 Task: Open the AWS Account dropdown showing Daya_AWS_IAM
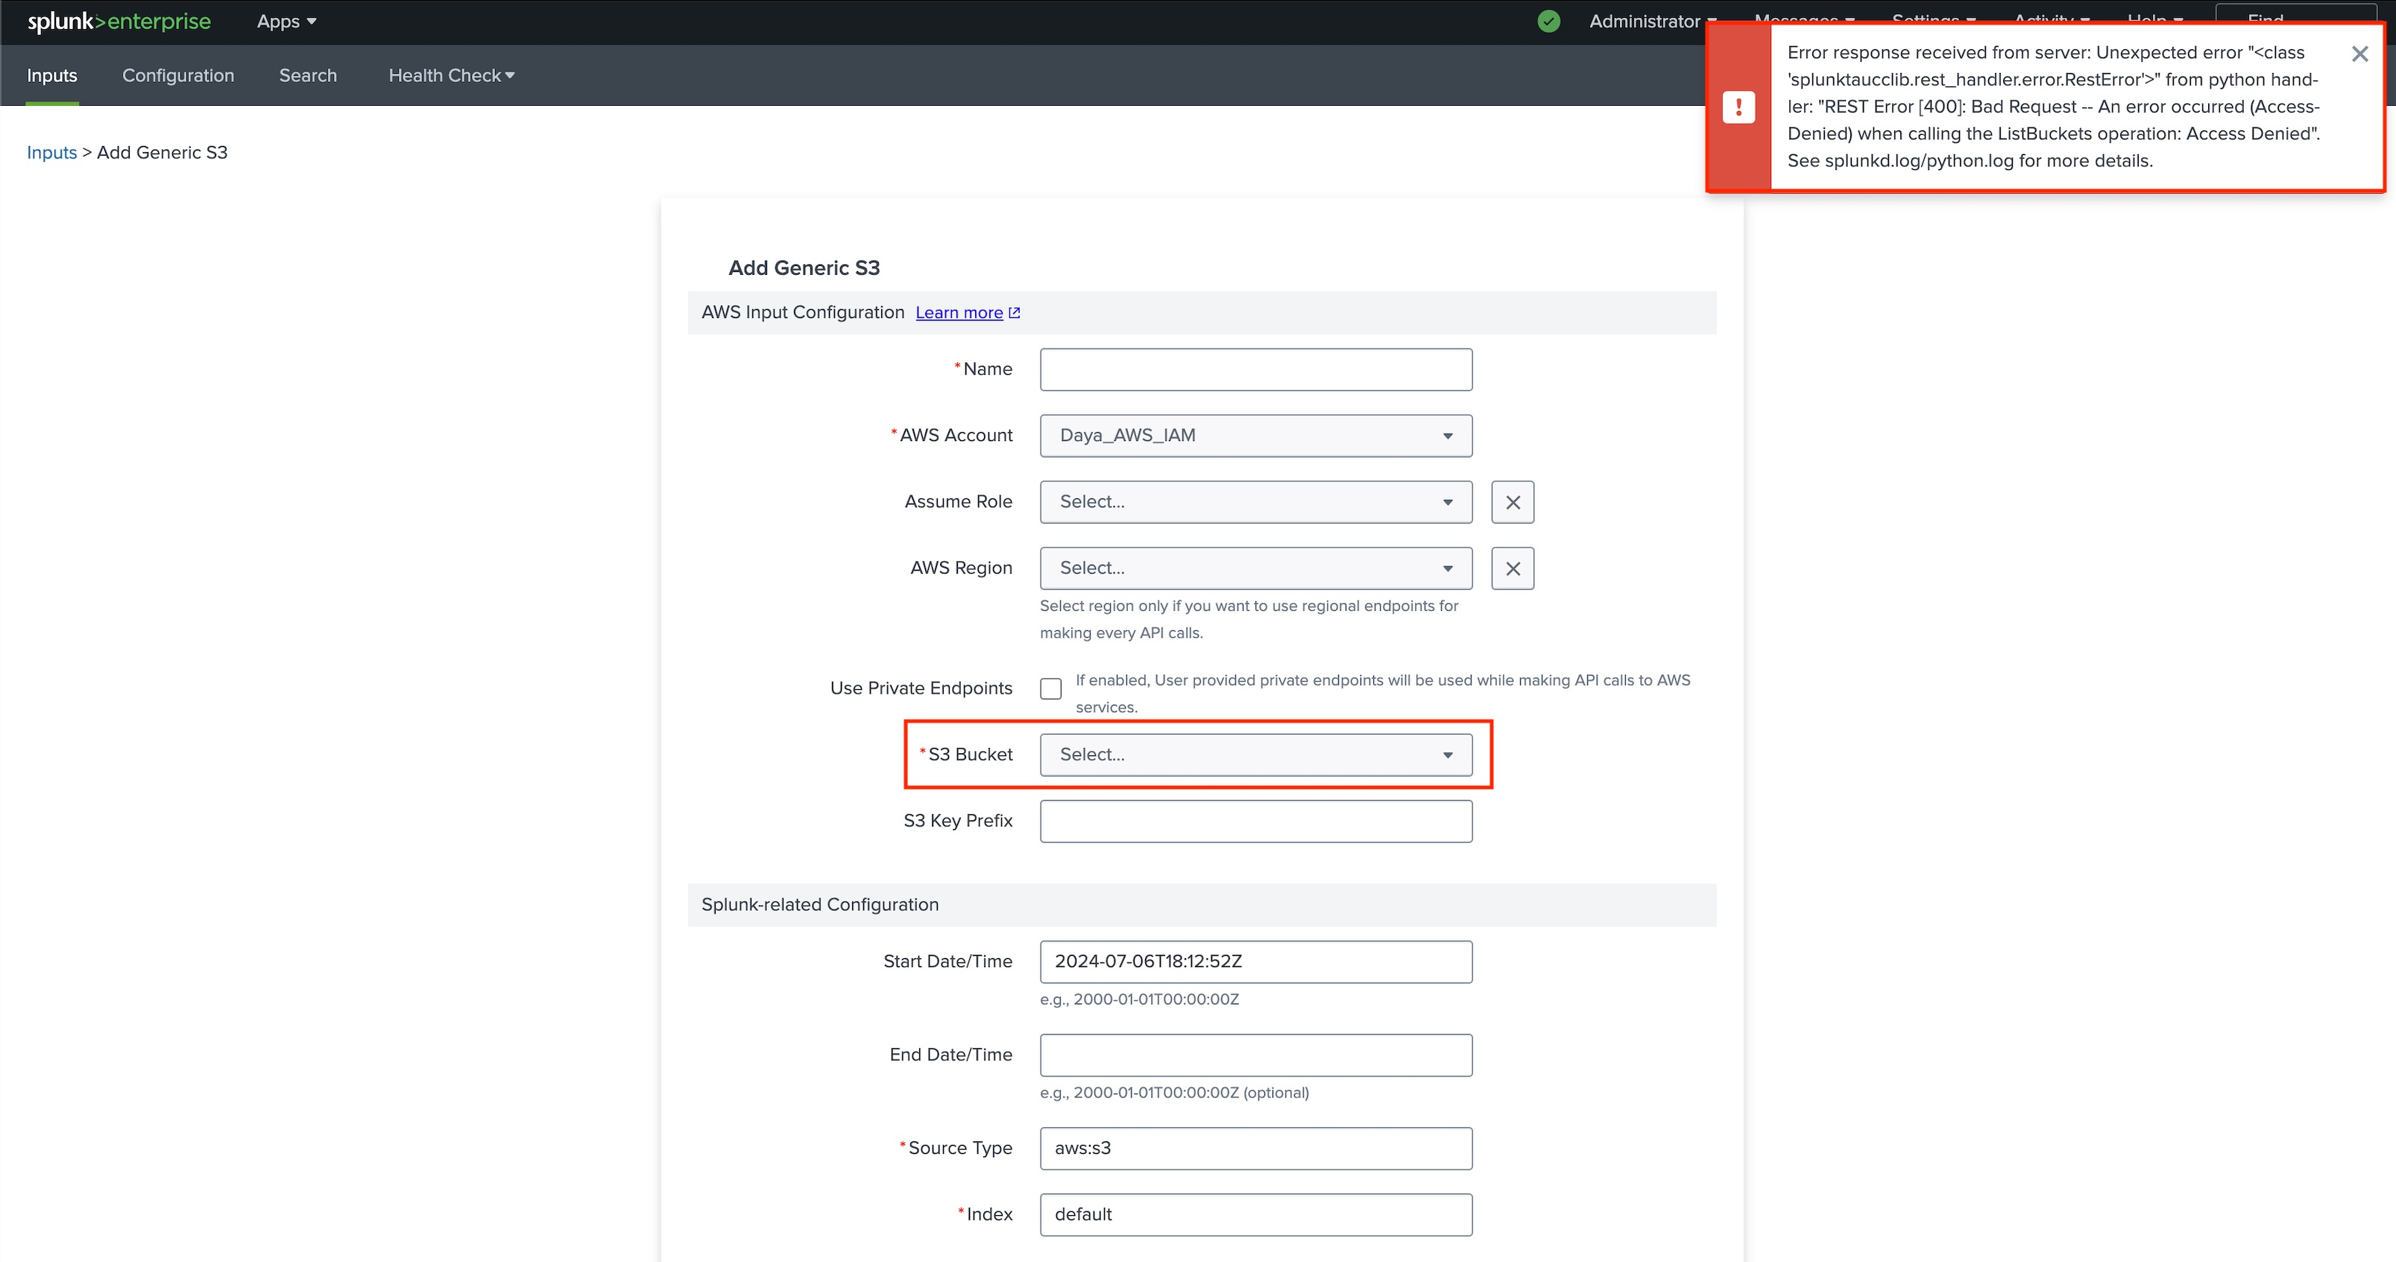pyautogui.click(x=1255, y=436)
